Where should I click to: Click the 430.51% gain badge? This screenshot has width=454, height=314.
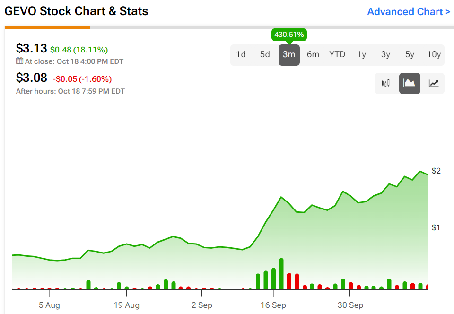pyautogui.click(x=289, y=35)
